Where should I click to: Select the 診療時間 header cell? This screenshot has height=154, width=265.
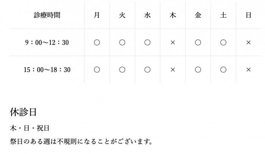coord(47,15)
